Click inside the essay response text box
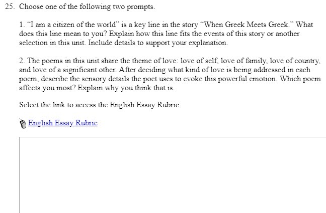The image size is (326, 213). [x=171, y=175]
